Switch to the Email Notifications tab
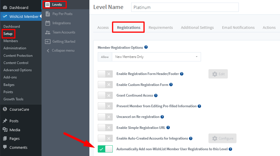The width and height of the screenshot is (280, 156). pos(238,27)
